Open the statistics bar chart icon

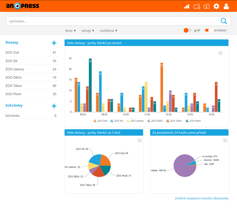pyautogui.click(x=186, y=6)
